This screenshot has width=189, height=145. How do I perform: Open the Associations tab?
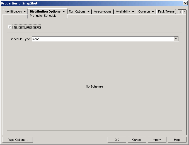tap(103, 11)
